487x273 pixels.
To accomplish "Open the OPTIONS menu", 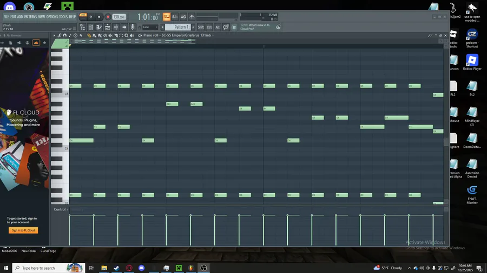I will point(52,17).
